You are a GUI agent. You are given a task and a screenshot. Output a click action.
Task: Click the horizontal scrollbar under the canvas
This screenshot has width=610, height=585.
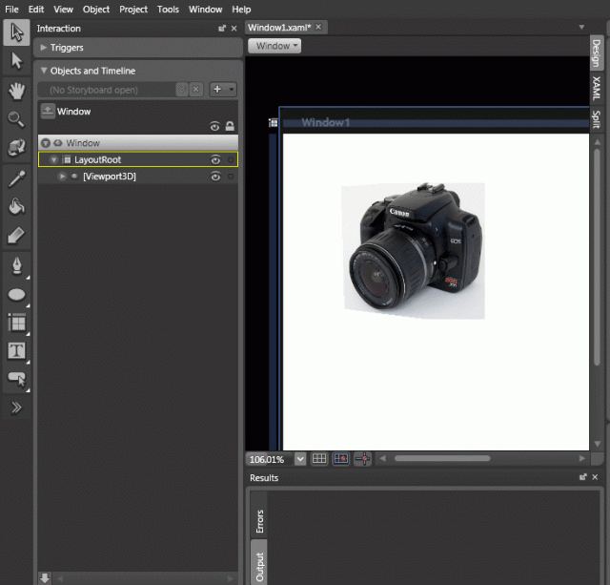[x=441, y=459]
